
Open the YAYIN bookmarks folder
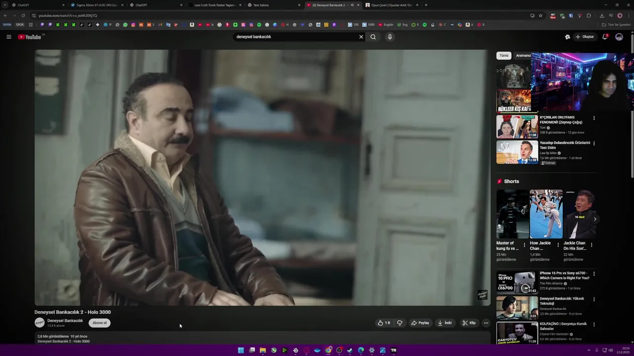[x=7, y=24]
